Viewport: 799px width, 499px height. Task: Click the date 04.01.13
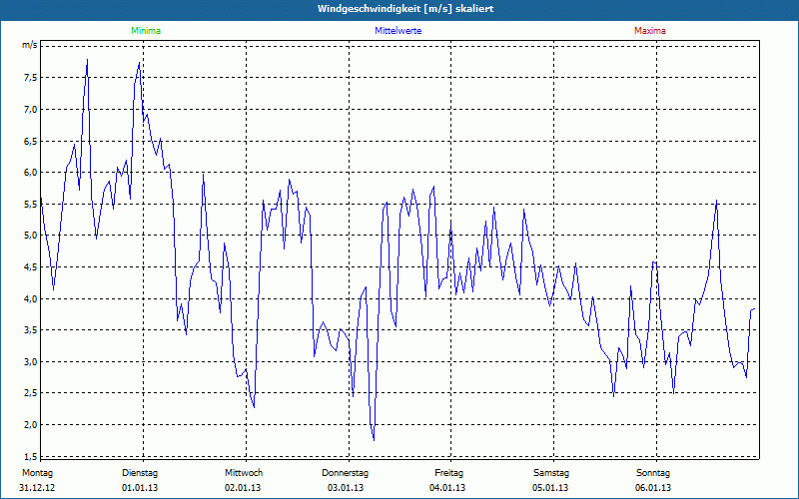(447, 488)
